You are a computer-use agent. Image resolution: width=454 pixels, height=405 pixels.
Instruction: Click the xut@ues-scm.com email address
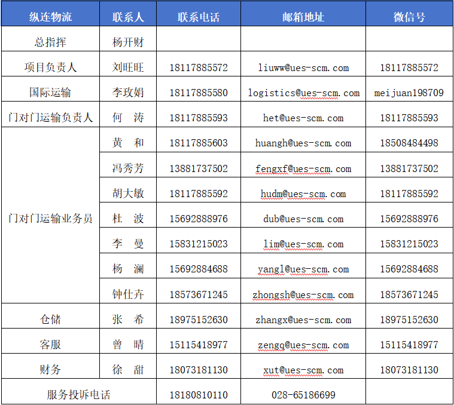coord(303,370)
